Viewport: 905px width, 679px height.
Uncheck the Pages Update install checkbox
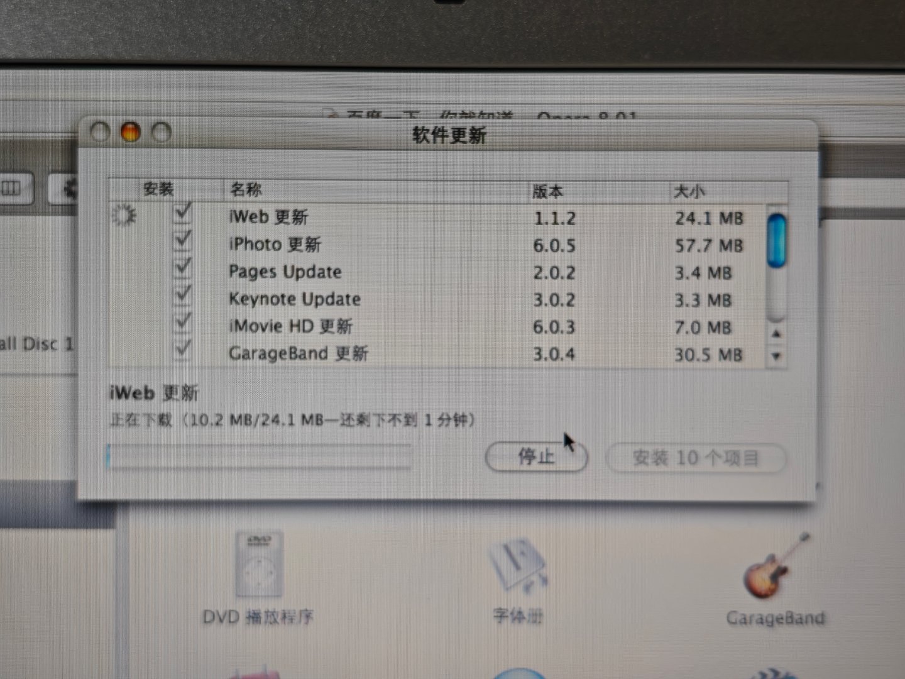coord(182,268)
